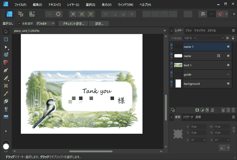237x160 pixels.
Task: Select the Transparency glass tool
Action: (6, 109)
